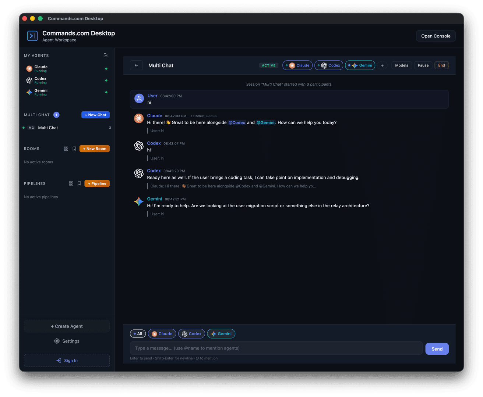Screen dimensions: 483x397
Task: Click Gemini's avatar in the chat thread
Action: coord(139,201)
